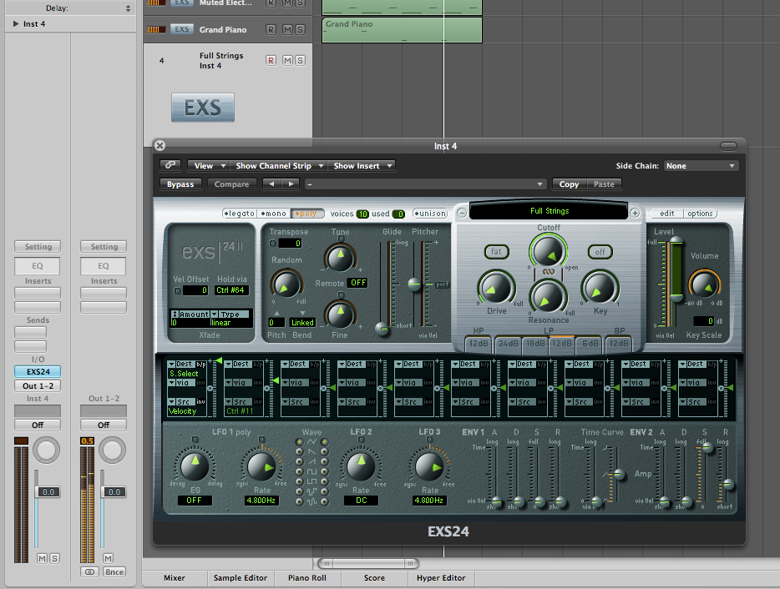
Task: Click the Glide slider handle
Action: tap(382, 328)
